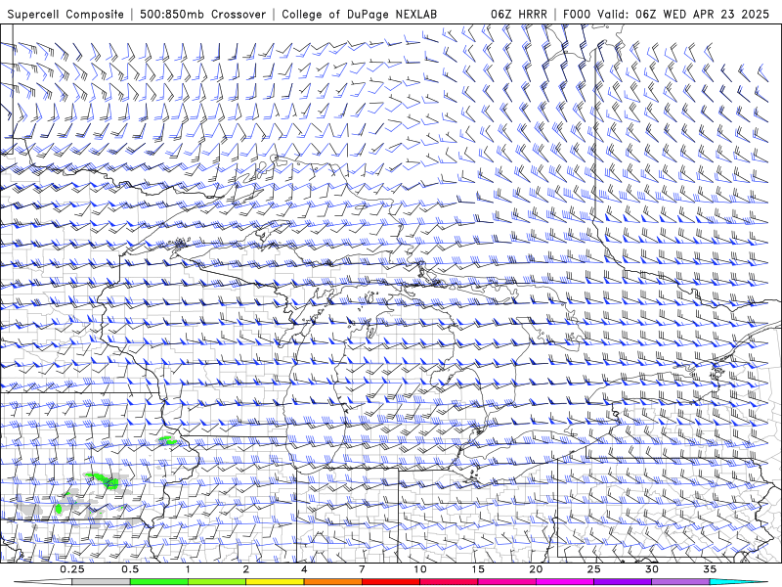The image size is (782, 587).
Task: Select the magenta colorbar segment between 20 and 25
Action: (565, 582)
